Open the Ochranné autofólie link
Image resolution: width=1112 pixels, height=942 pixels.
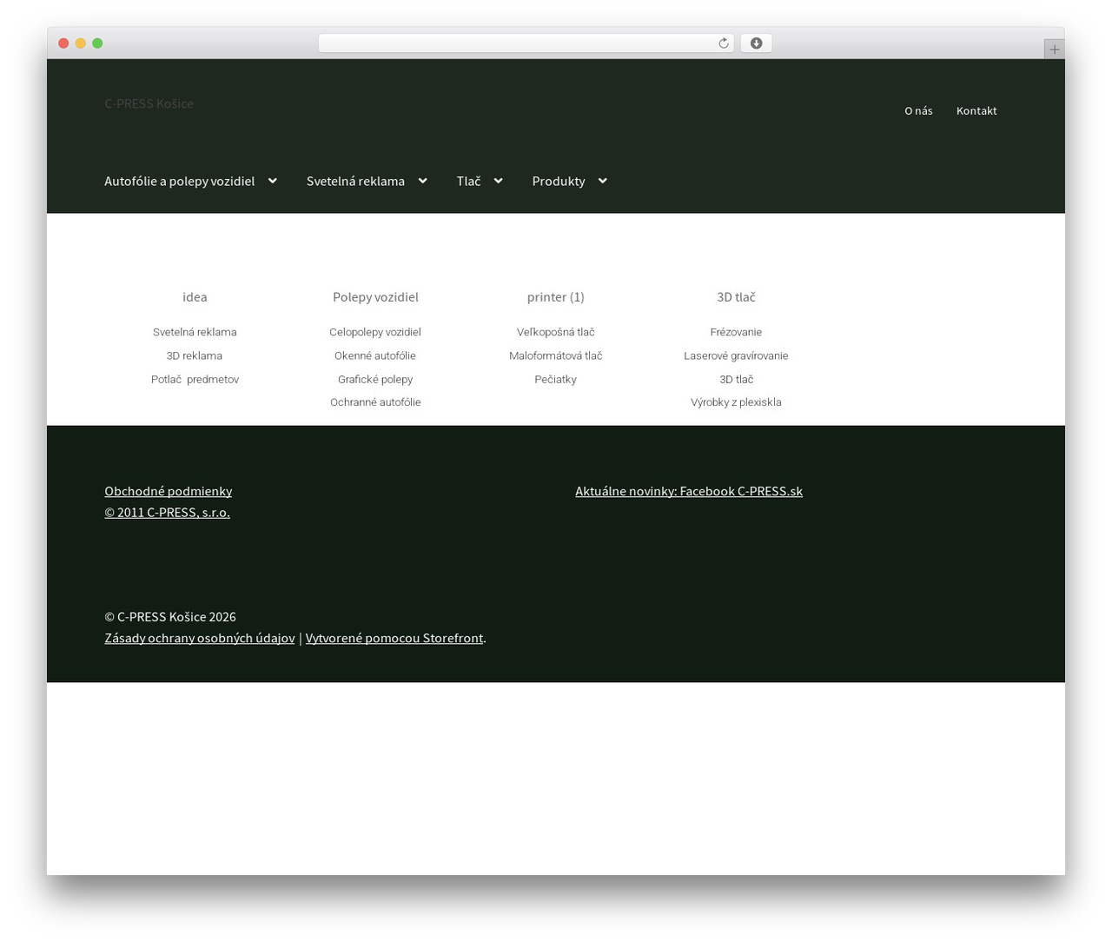(375, 402)
